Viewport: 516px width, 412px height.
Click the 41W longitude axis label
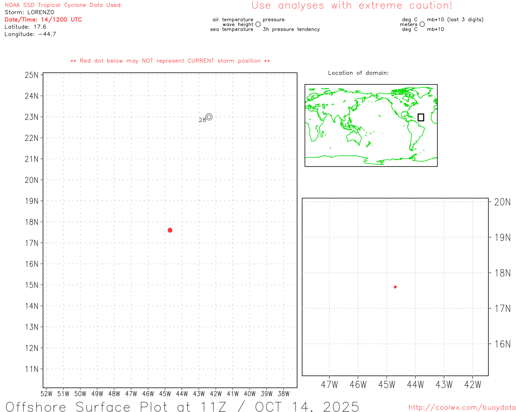[x=233, y=394]
